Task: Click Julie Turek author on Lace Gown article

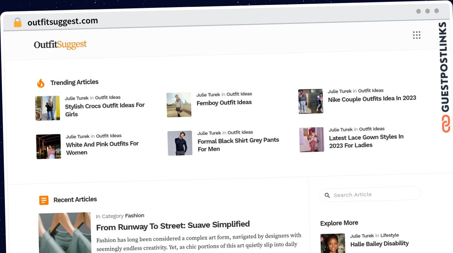Action: point(341,130)
